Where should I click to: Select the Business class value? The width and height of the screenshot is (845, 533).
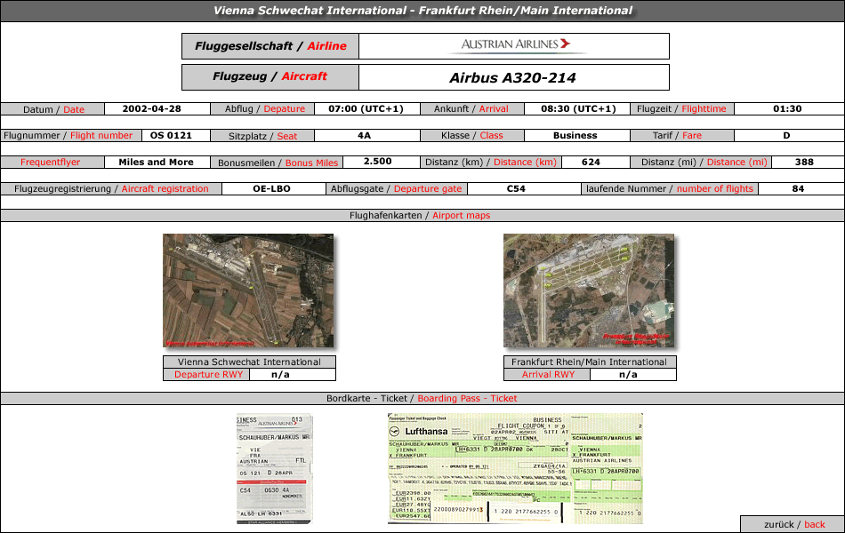pos(575,135)
